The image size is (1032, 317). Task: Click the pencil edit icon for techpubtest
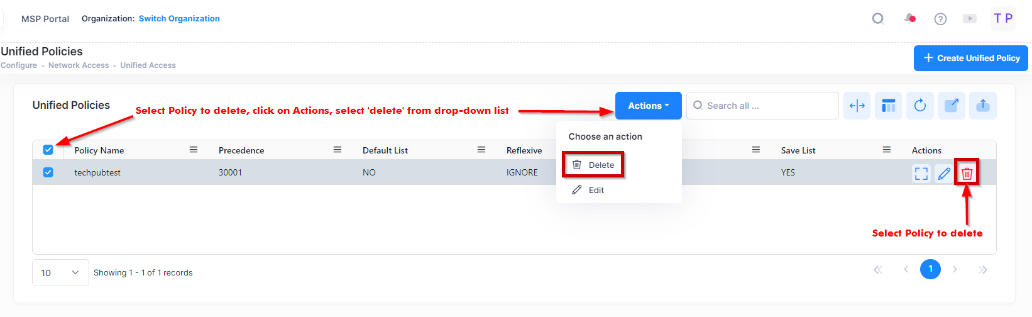coord(944,174)
